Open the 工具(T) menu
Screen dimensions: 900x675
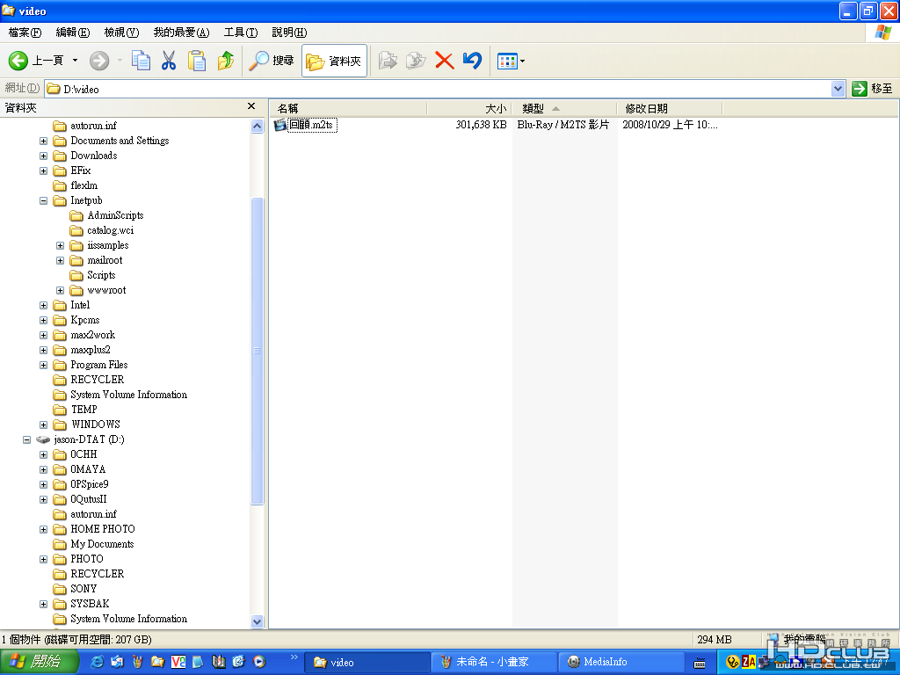[241, 33]
